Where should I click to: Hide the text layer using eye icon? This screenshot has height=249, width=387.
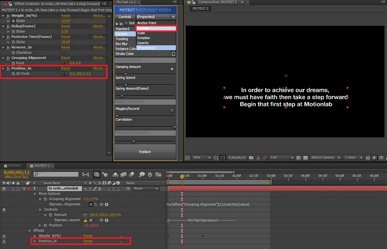pyautogui.click(x=4, y=188)
